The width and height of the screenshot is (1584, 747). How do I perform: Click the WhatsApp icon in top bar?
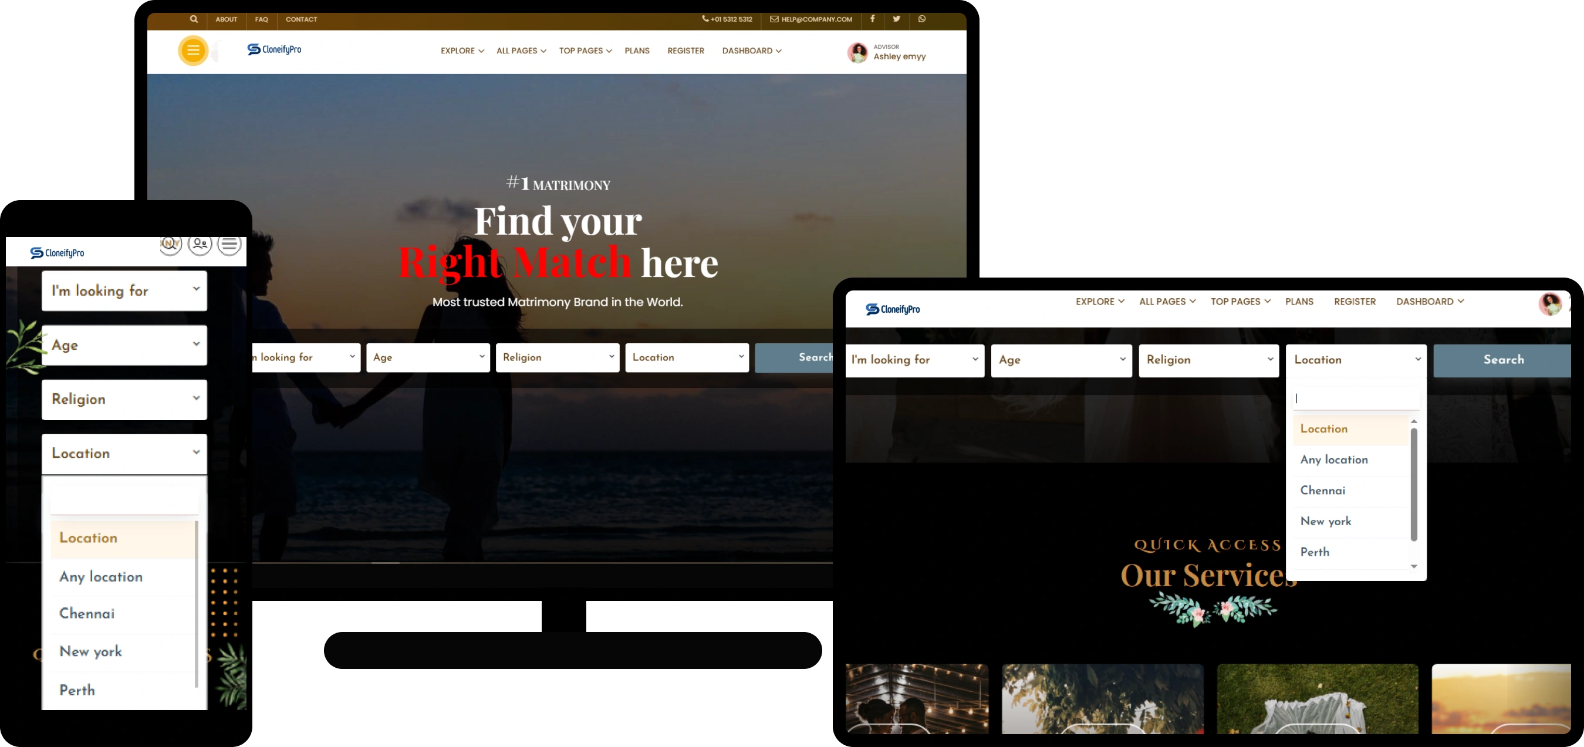point(921,19)
